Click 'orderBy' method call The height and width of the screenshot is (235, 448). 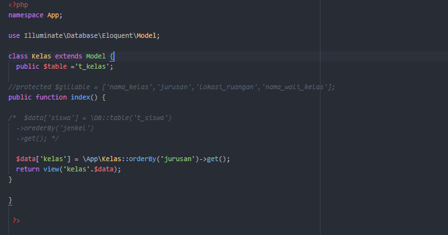click(142, 159)
